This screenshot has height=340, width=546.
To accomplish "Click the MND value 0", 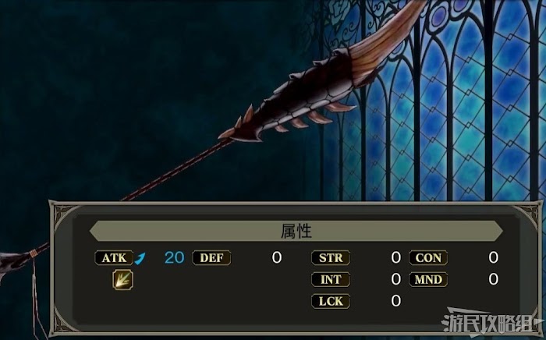I will [x=494, y=279].
